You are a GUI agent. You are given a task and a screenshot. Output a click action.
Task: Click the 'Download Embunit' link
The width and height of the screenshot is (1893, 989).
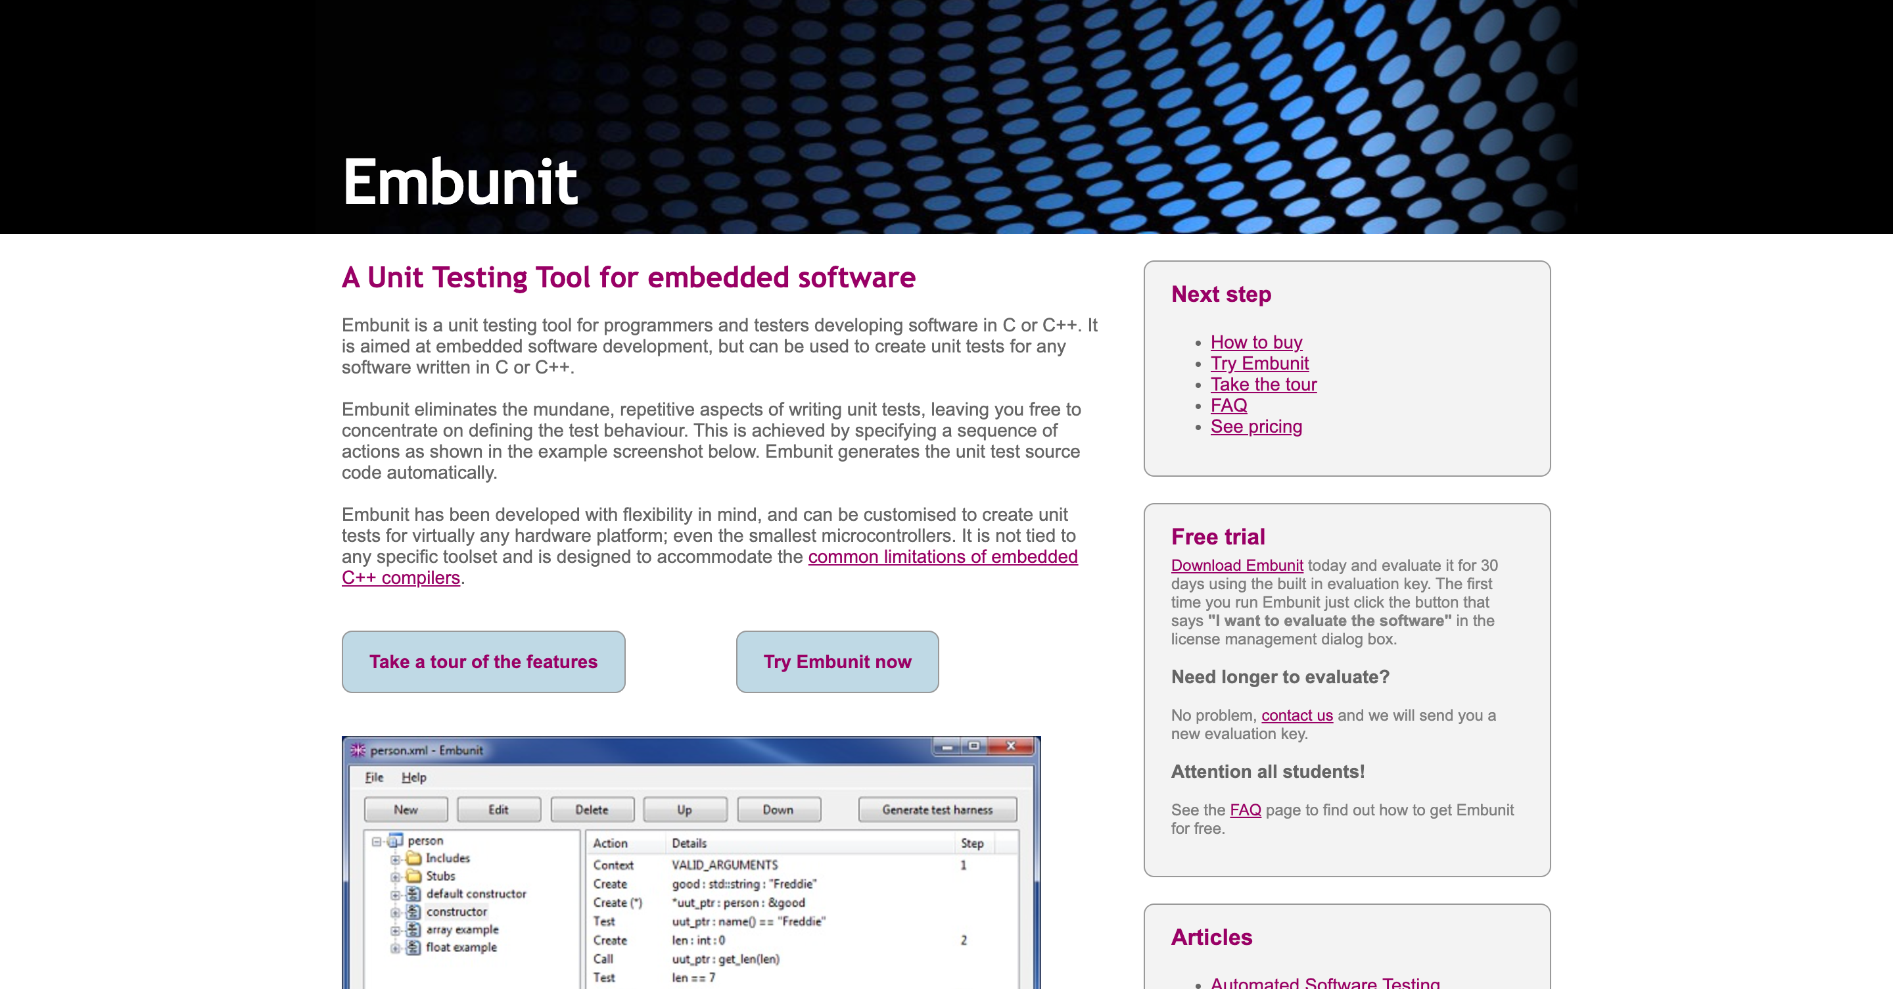pyautogui.click(x=1237, y=566)
